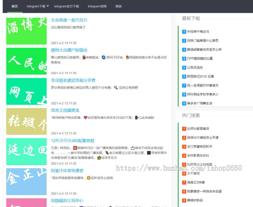
Task: Click blue rank badge 9 in 最新下载
Action: point(184,103)
